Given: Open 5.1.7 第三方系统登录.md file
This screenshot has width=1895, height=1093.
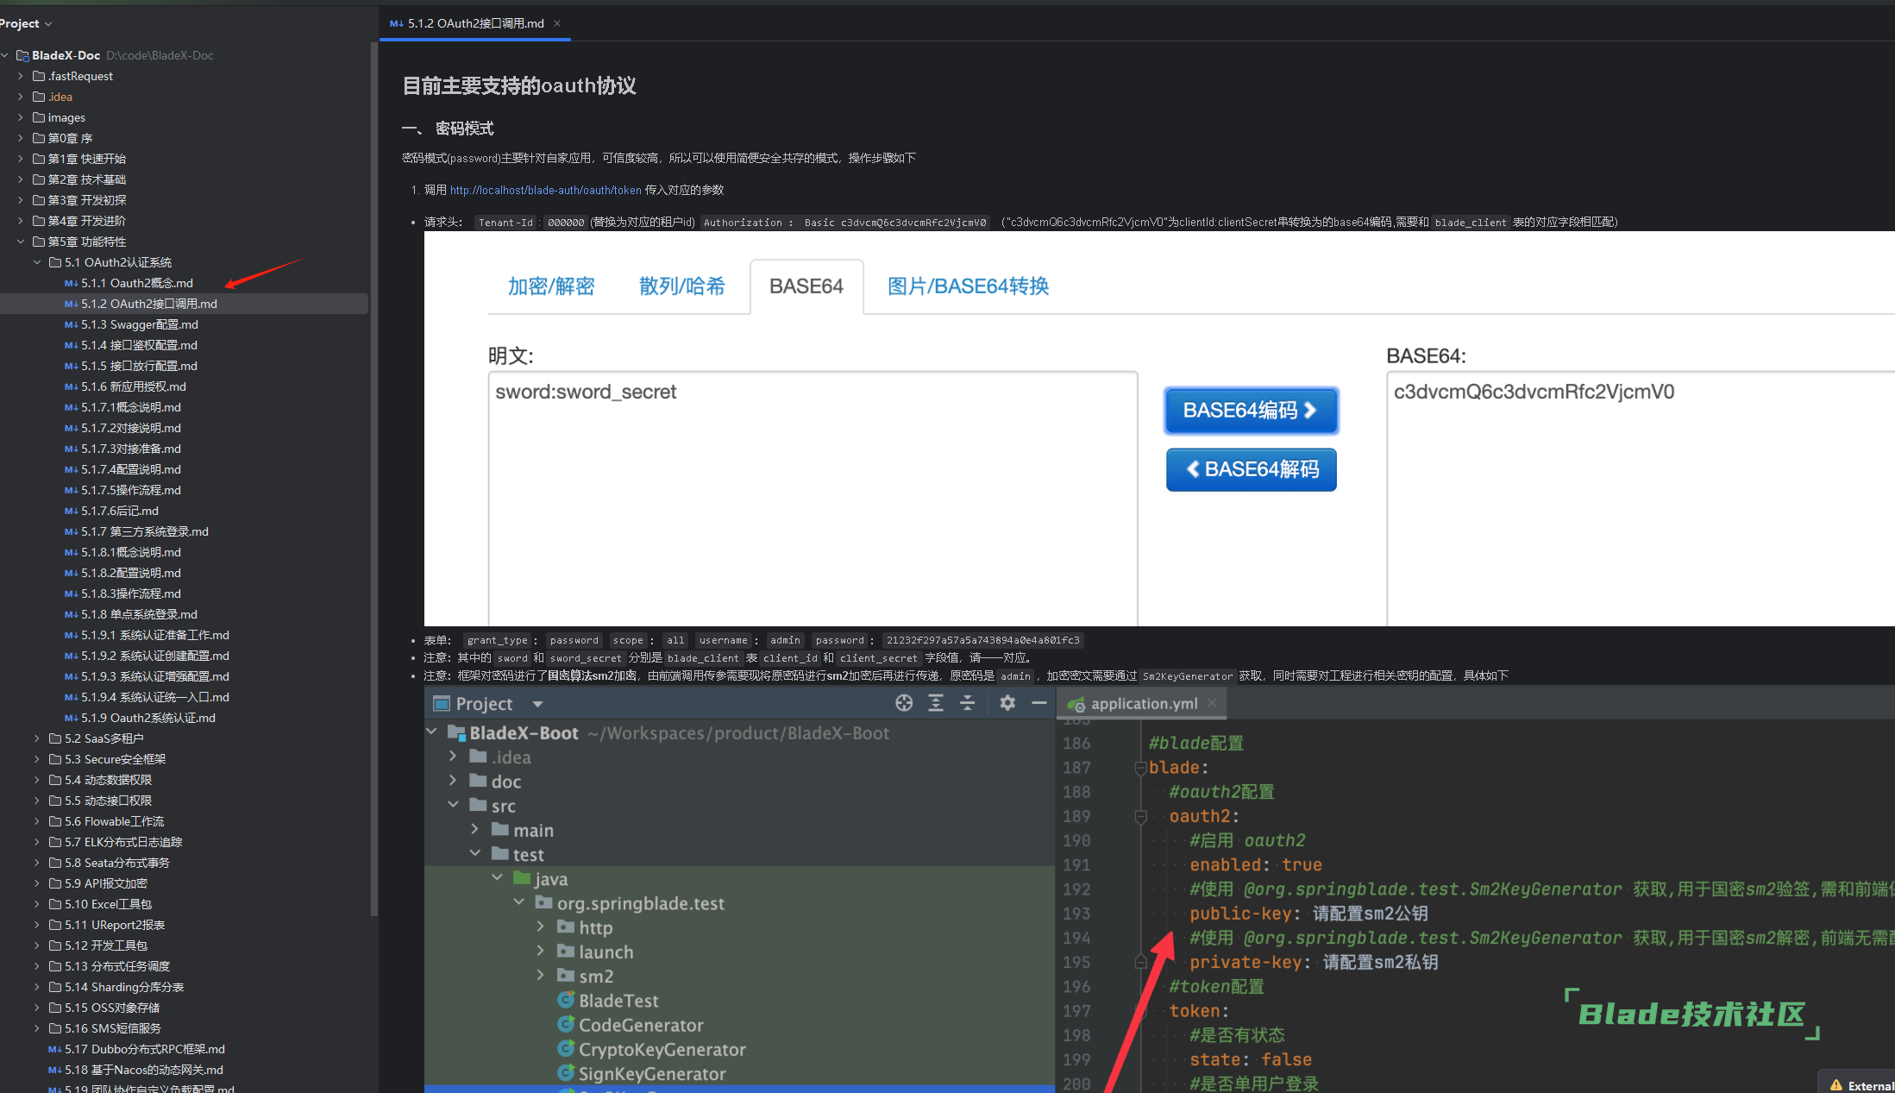Looking at the screenshot, I should [x=145, y=531].
